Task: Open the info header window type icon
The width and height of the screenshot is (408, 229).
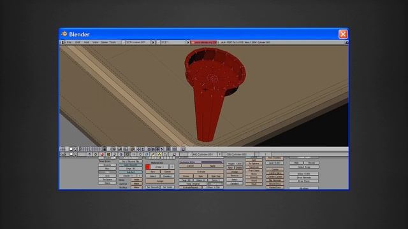Action: (x=62, y=42)
